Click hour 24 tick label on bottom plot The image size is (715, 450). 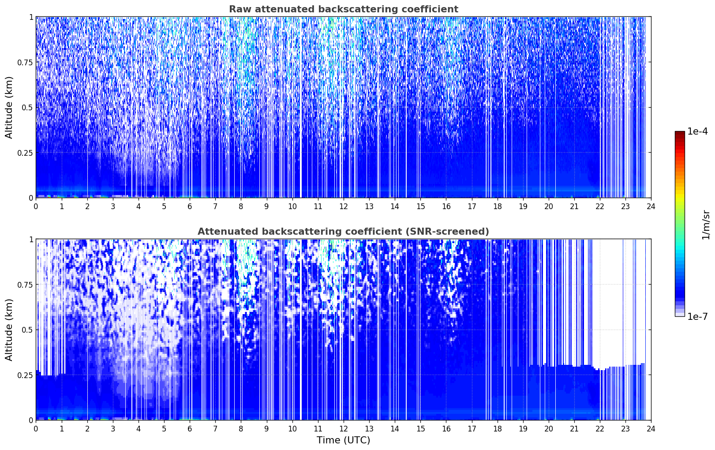pos(651,428)
